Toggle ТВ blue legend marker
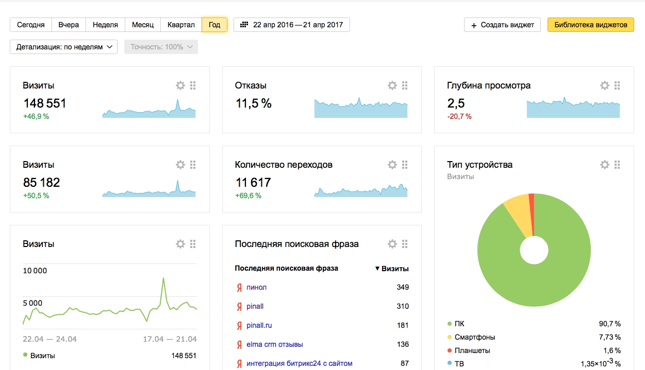645x370 pixels. (450, 364)
